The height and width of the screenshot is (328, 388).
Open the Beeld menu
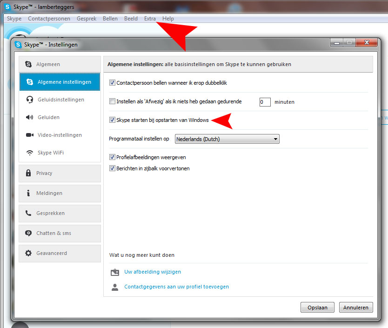pyautogui.click(x=131, y=19)
